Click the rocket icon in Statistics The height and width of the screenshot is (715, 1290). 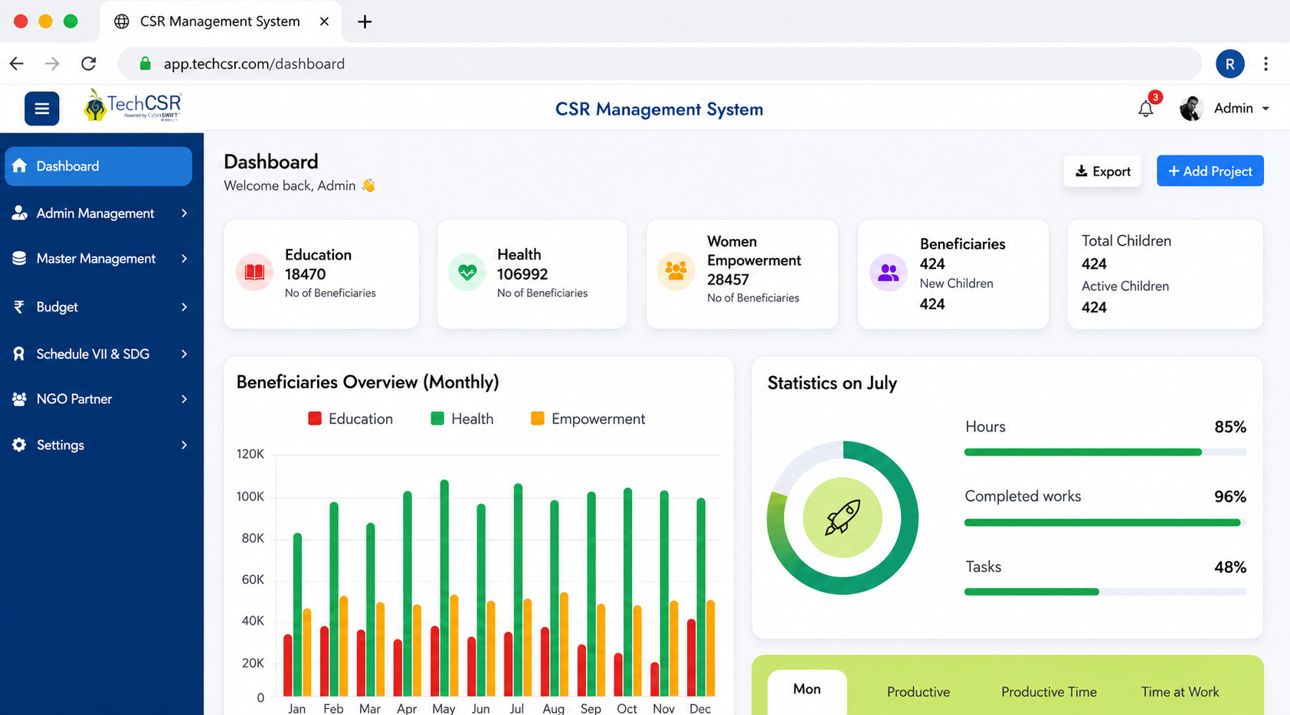click(843, 517)
